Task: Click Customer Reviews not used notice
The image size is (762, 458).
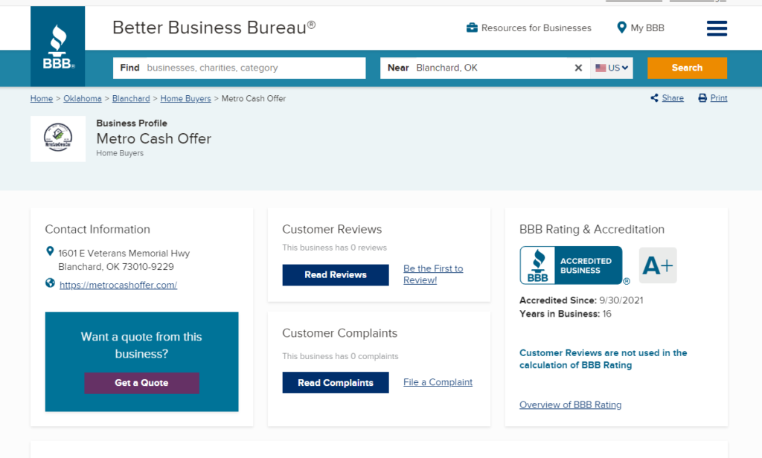Action: pyautogui.click(x=603, y=359)
